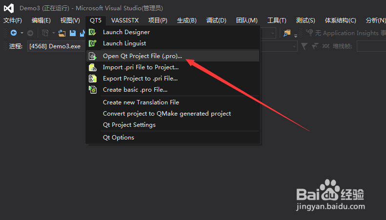
Task: Click the Launch Linguist Qt icon
Action: tap(93, 43)
